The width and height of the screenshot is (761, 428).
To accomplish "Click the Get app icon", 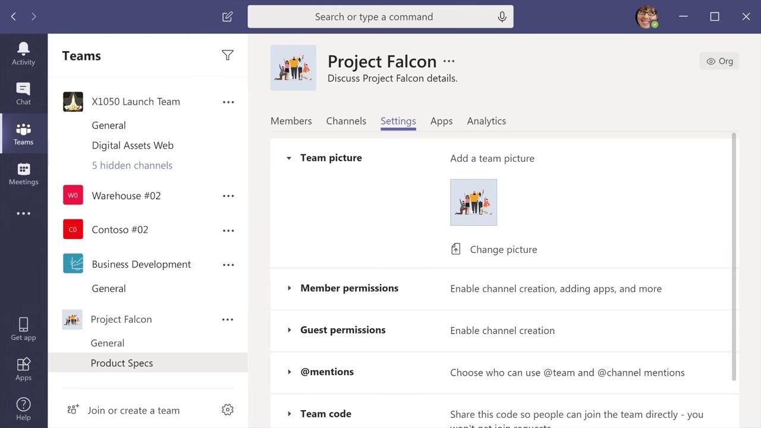I will pos(23,329).
